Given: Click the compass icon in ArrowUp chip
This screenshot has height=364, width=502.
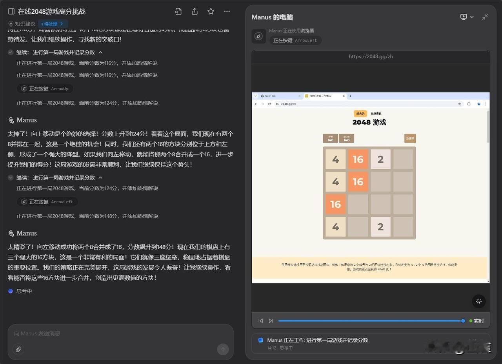Looking at the screenshot, I should [x=24, y=89].
